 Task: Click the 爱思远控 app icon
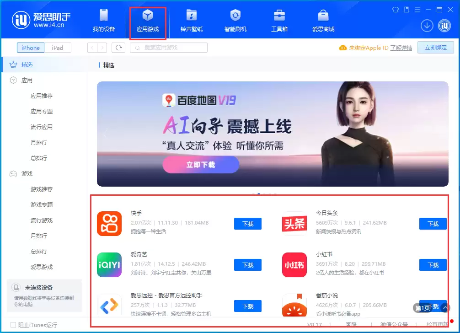[x=109, y=305]
